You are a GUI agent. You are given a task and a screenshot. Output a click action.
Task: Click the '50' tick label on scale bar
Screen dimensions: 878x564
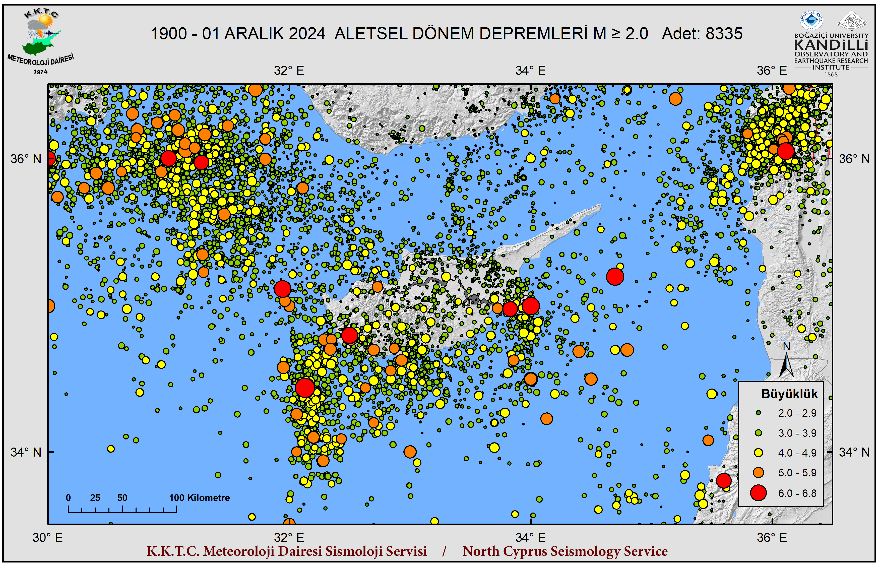tap(122, 498)
